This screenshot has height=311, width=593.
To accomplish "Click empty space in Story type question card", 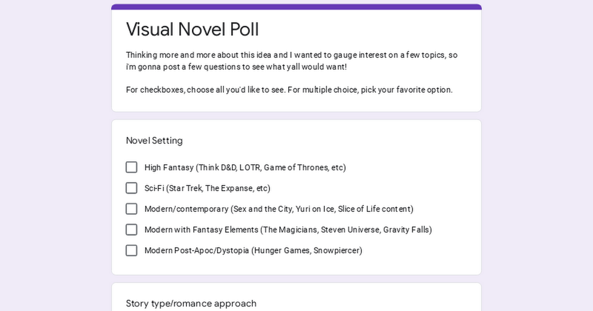I will click(395, 301).
